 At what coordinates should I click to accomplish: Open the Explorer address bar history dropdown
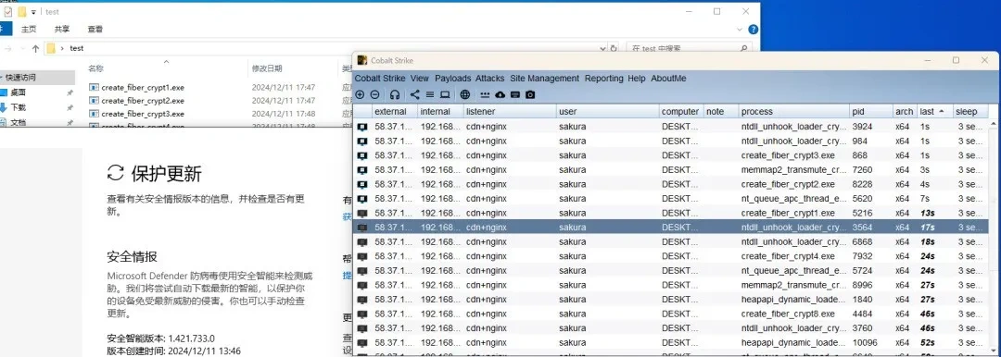(602, 48)
